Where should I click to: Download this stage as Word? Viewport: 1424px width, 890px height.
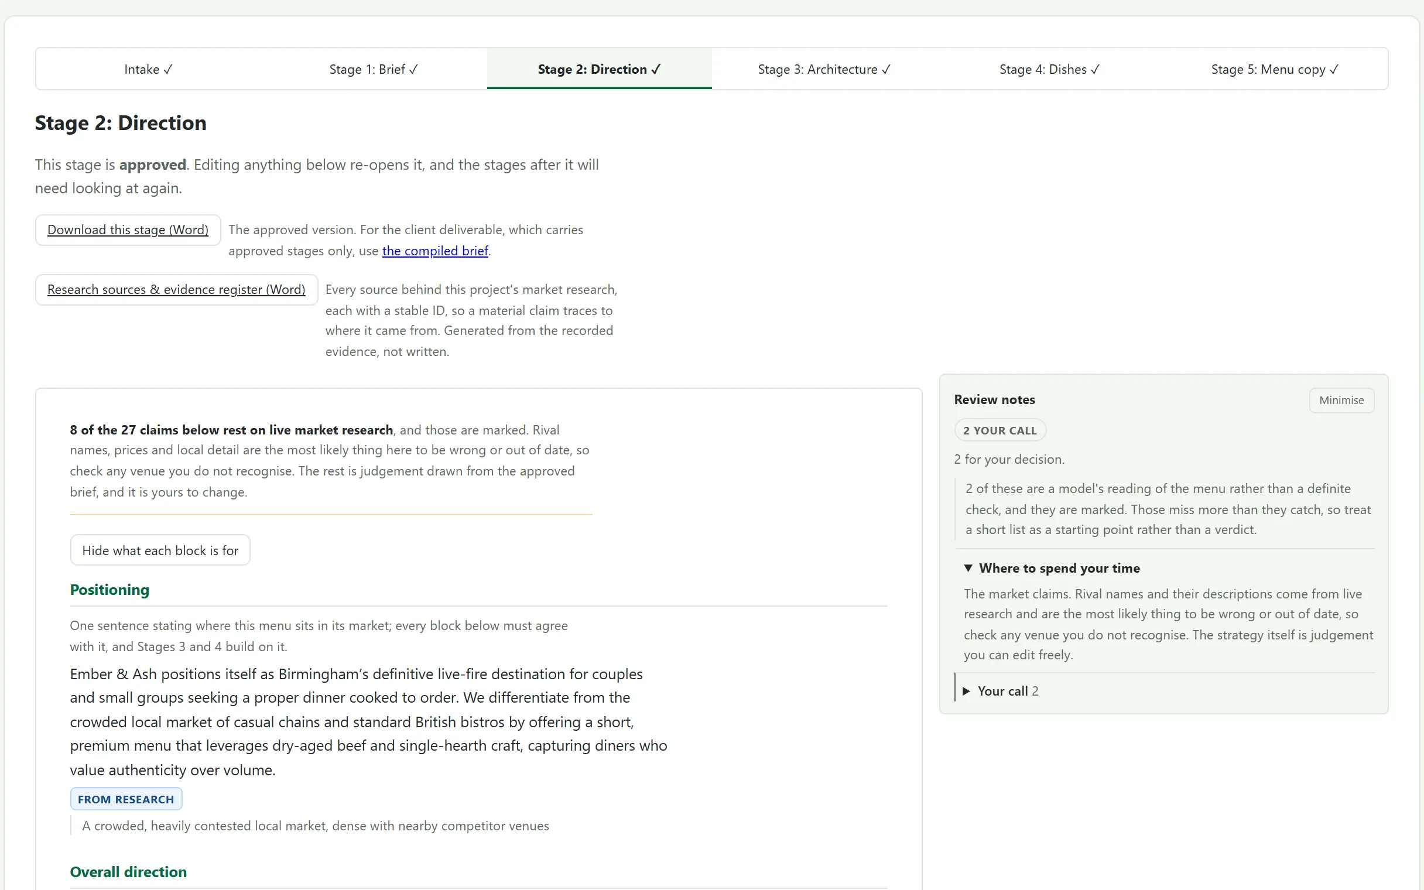[128, 230]
